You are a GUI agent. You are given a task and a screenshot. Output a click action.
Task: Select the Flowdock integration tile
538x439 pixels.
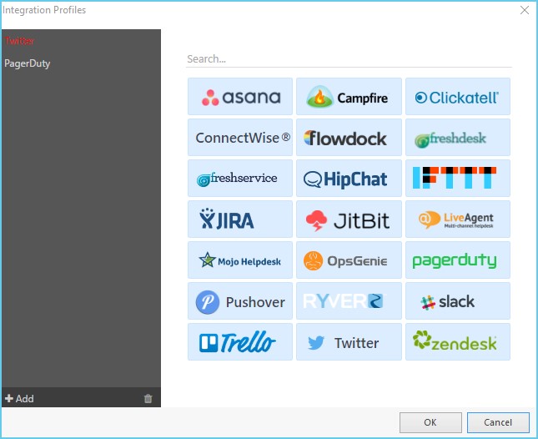(x=349, y=138)
